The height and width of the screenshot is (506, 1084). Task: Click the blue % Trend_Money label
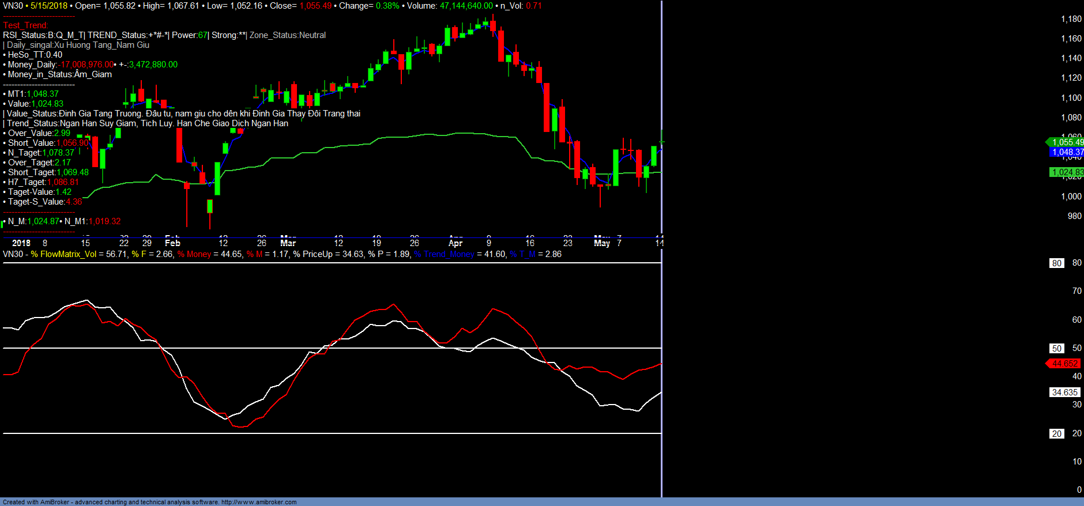coord(443,254)
